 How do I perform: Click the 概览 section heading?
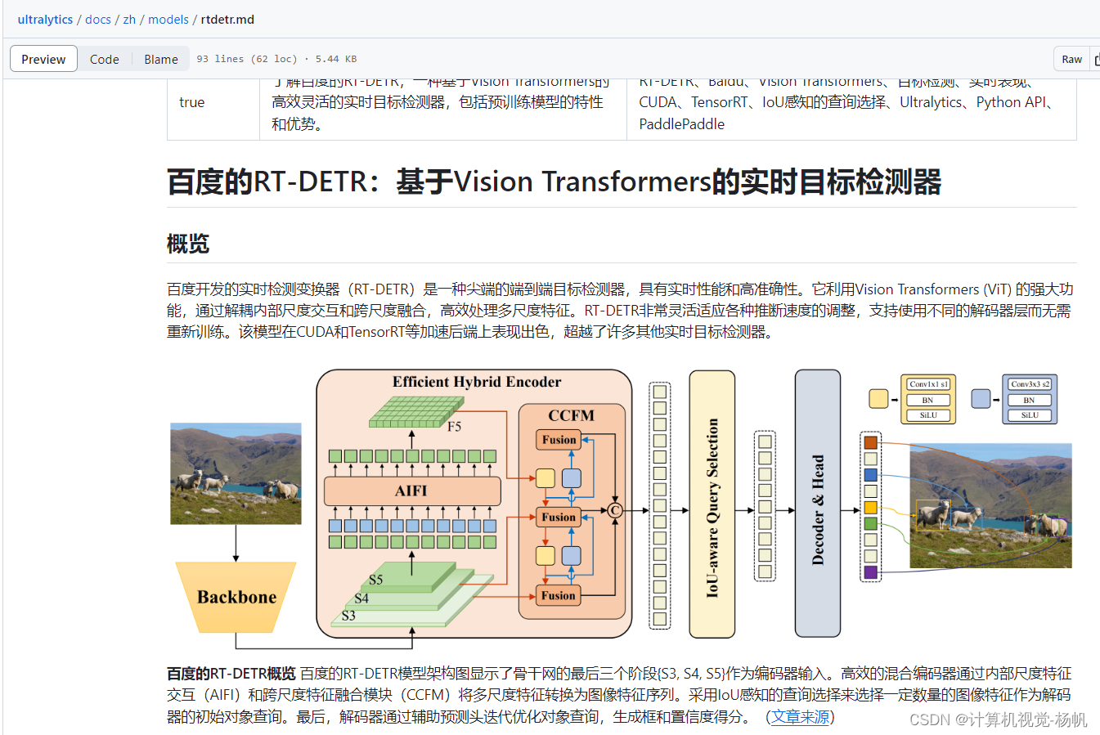[188, 244]
